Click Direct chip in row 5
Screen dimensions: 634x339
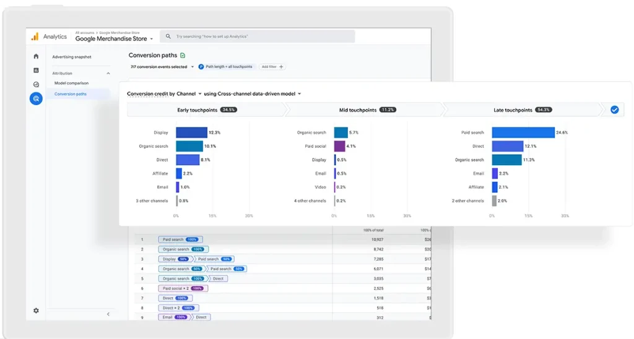click(218, 278)
